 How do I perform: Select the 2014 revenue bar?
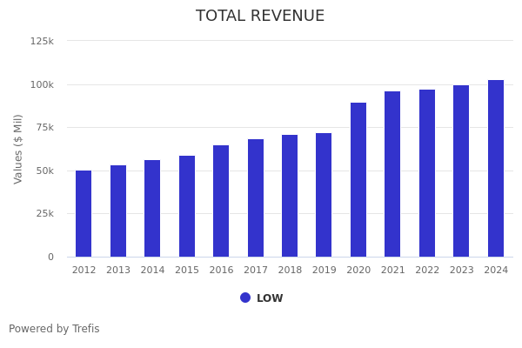pyautogui.click(x=152, y=208)
